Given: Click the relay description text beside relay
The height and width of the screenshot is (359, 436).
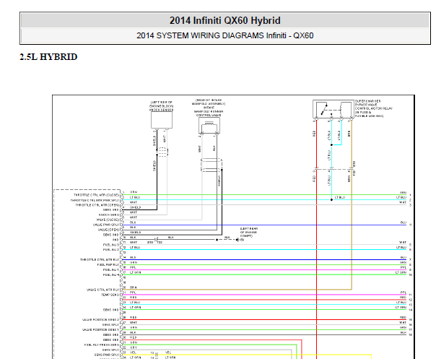Looking at the screenshot, I should click(373, 108).
